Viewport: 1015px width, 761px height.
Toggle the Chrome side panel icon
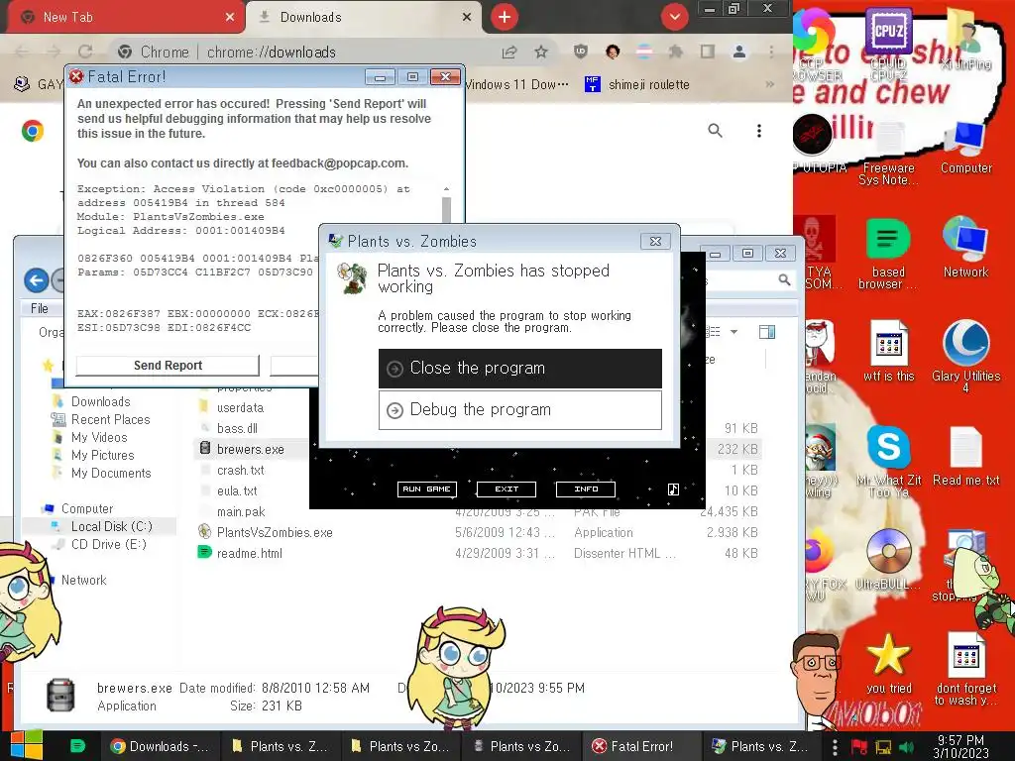click(708, 52)
